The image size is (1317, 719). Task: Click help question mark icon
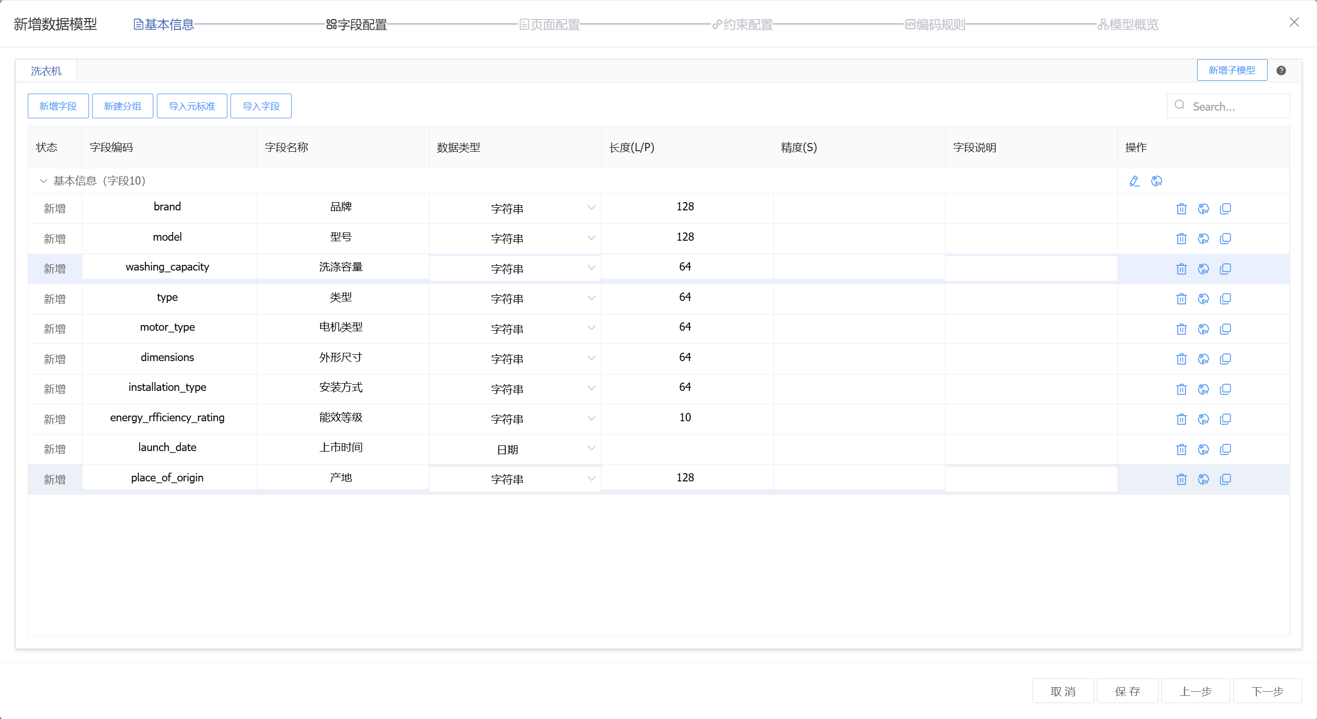click(1282, 70)
